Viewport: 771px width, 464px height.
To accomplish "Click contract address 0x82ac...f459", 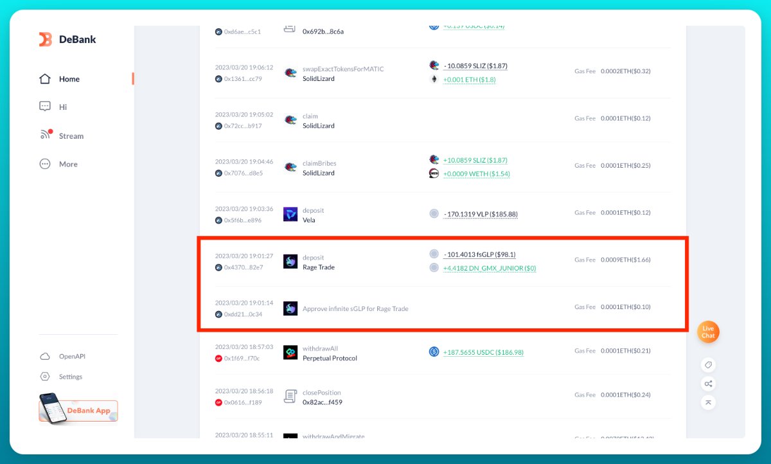I will (x=323, y=402).
